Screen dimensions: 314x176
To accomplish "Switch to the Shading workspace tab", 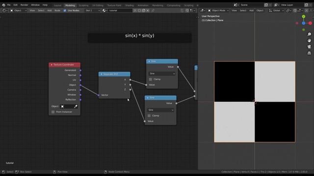I will 130,5.
